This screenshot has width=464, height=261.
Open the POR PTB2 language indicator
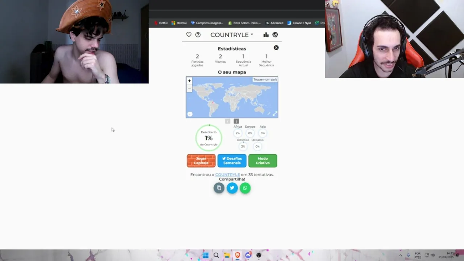[x=418, y=255]
